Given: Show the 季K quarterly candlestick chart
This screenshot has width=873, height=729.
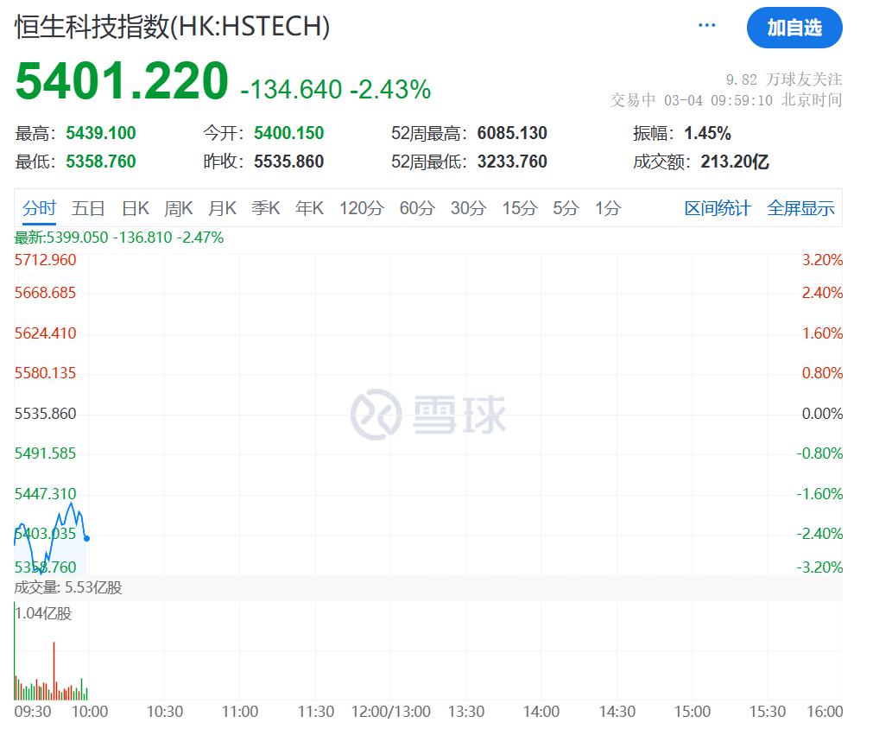Looking at the screenshot, I should [265, 208].
